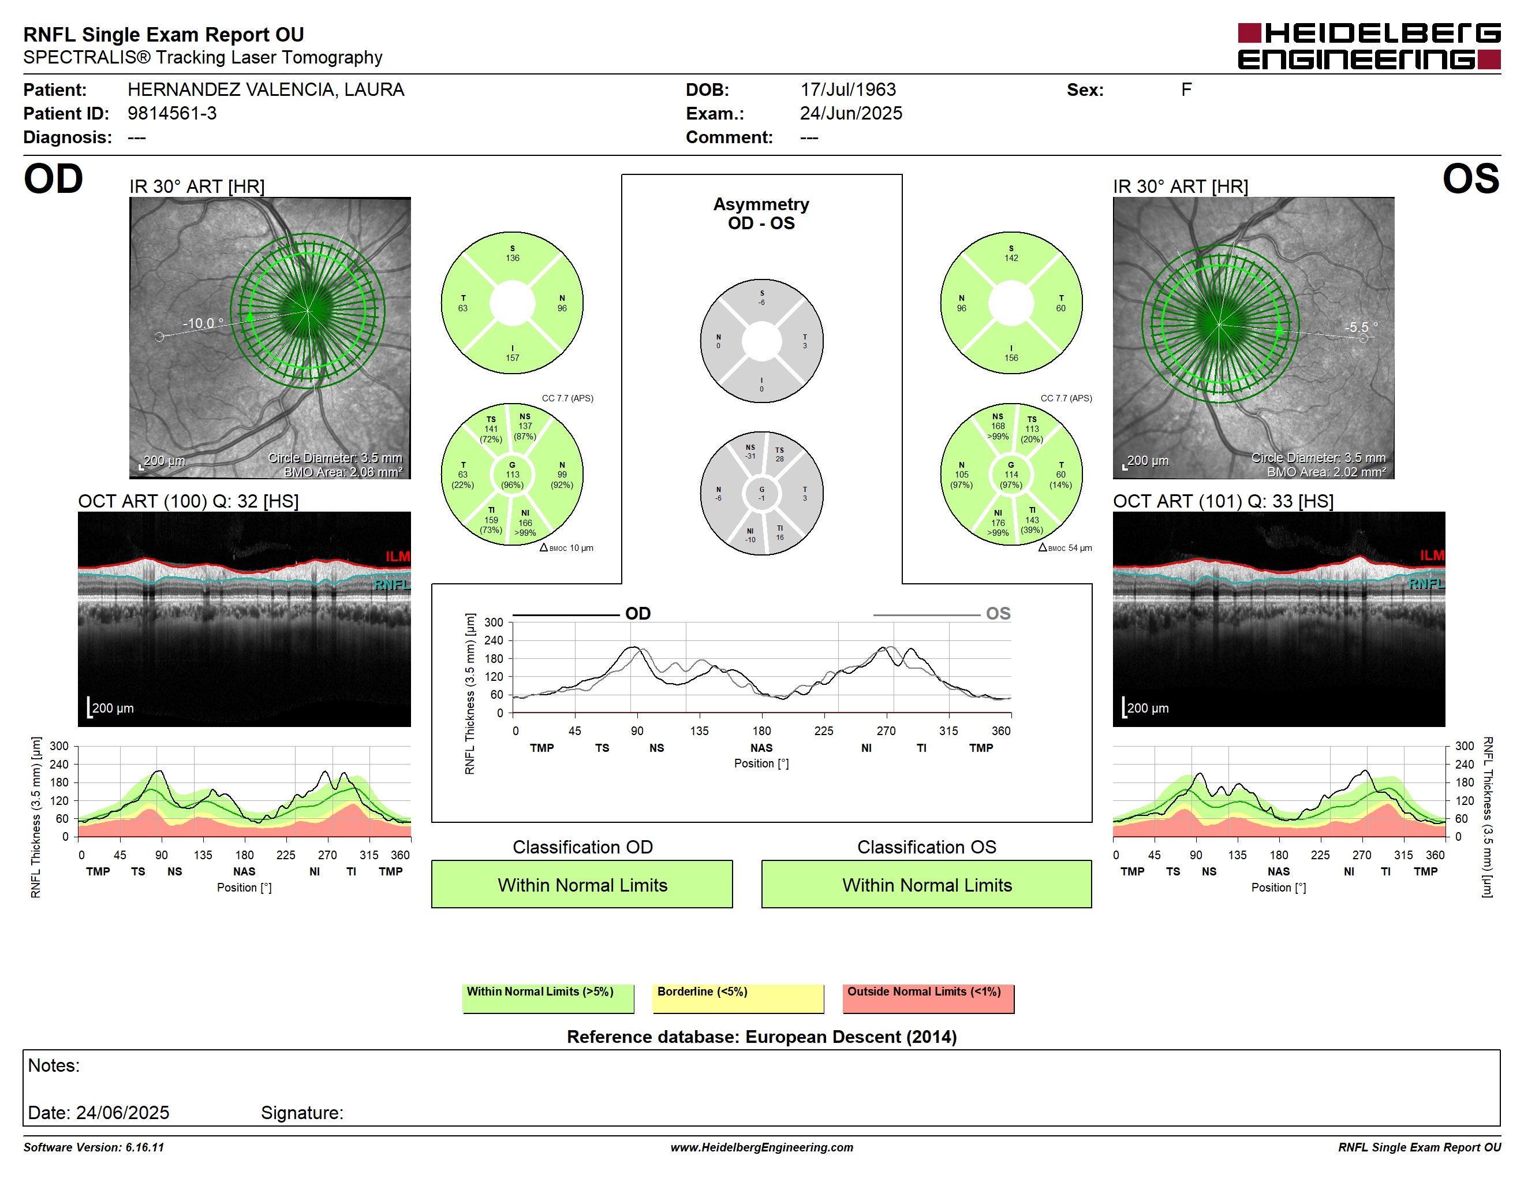This screenshot has width=1524, height=1178.
Task: Click the red ILM label on OD scan
Action: point(398,556)
